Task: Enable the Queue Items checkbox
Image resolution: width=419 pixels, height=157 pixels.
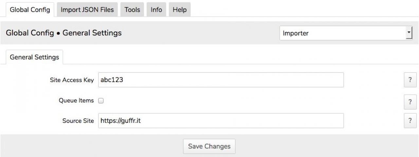Action: [101, 101]
